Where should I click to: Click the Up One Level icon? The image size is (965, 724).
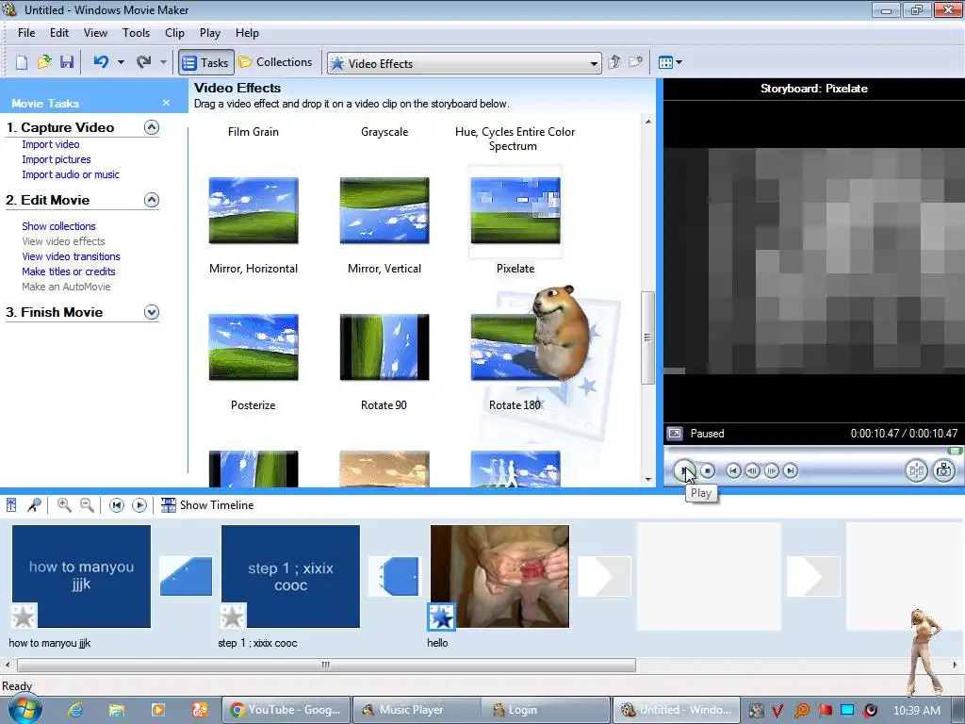613,62
